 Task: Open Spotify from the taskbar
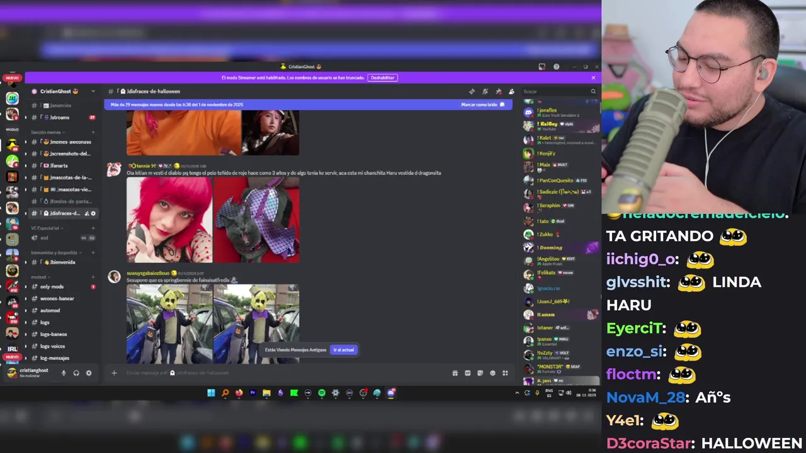click(x=322, y=393)
